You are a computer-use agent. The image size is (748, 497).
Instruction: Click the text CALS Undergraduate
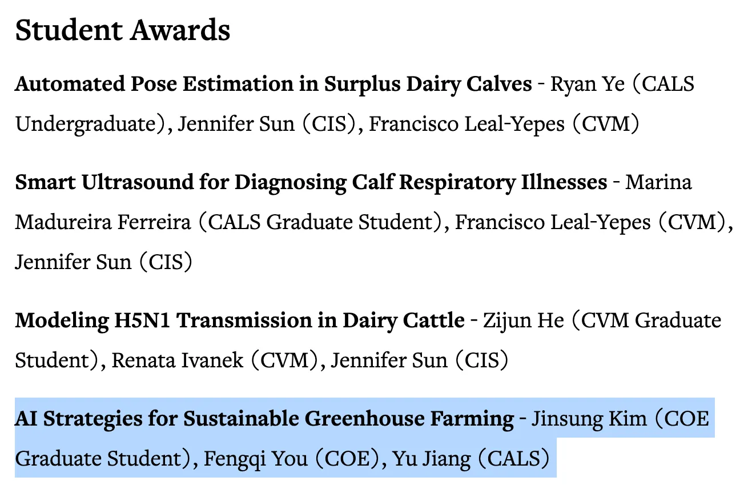[x=355, y=104]
